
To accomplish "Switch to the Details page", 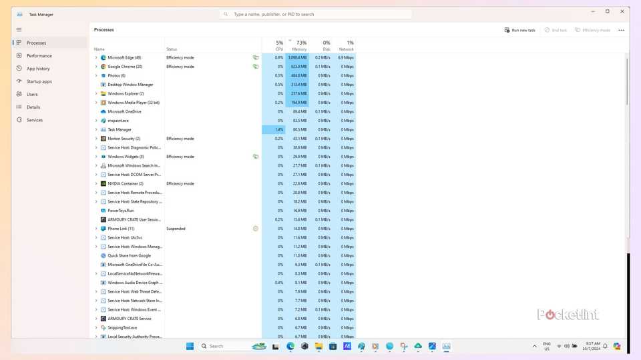I will pyautogui.click(x=50, y=107).
